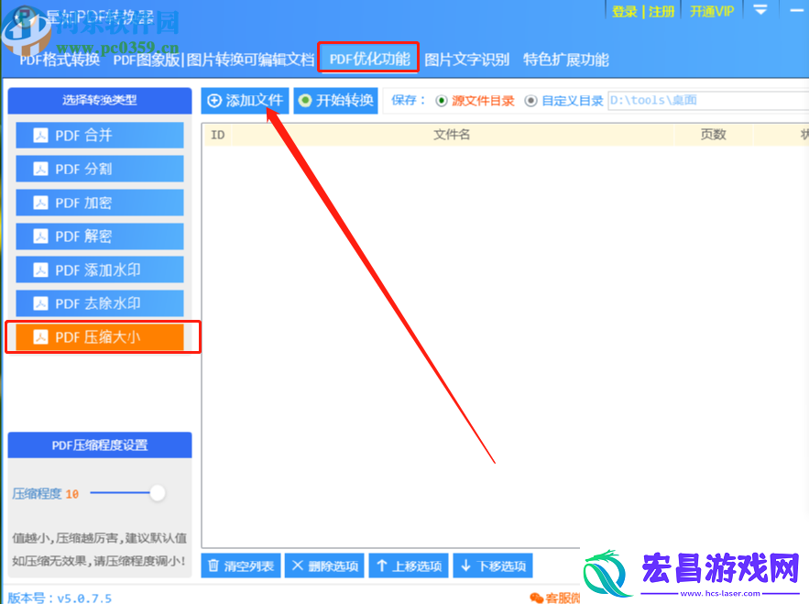Screen dimensions: 809x604
Task: Minimize the converter window
Action: (x=798, y=10)
